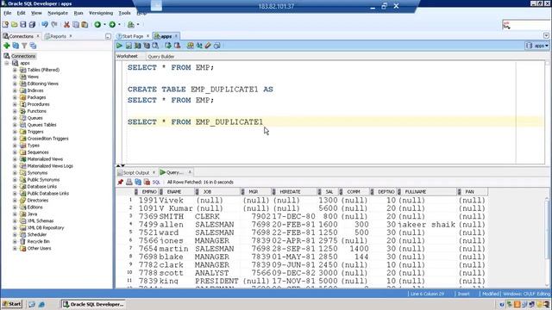Pin the query result with red pin
Screen dimensions: 552x310
click(x=121, y=182)
